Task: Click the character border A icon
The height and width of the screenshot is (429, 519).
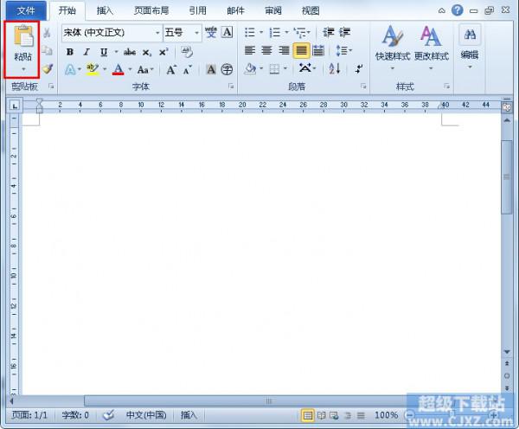Action: 227,33
